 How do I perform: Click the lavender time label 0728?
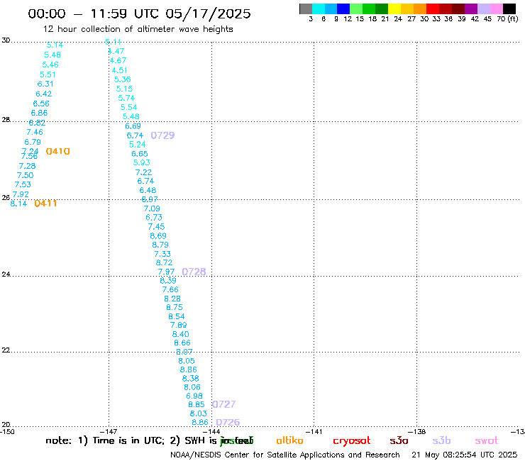[194, 272]
